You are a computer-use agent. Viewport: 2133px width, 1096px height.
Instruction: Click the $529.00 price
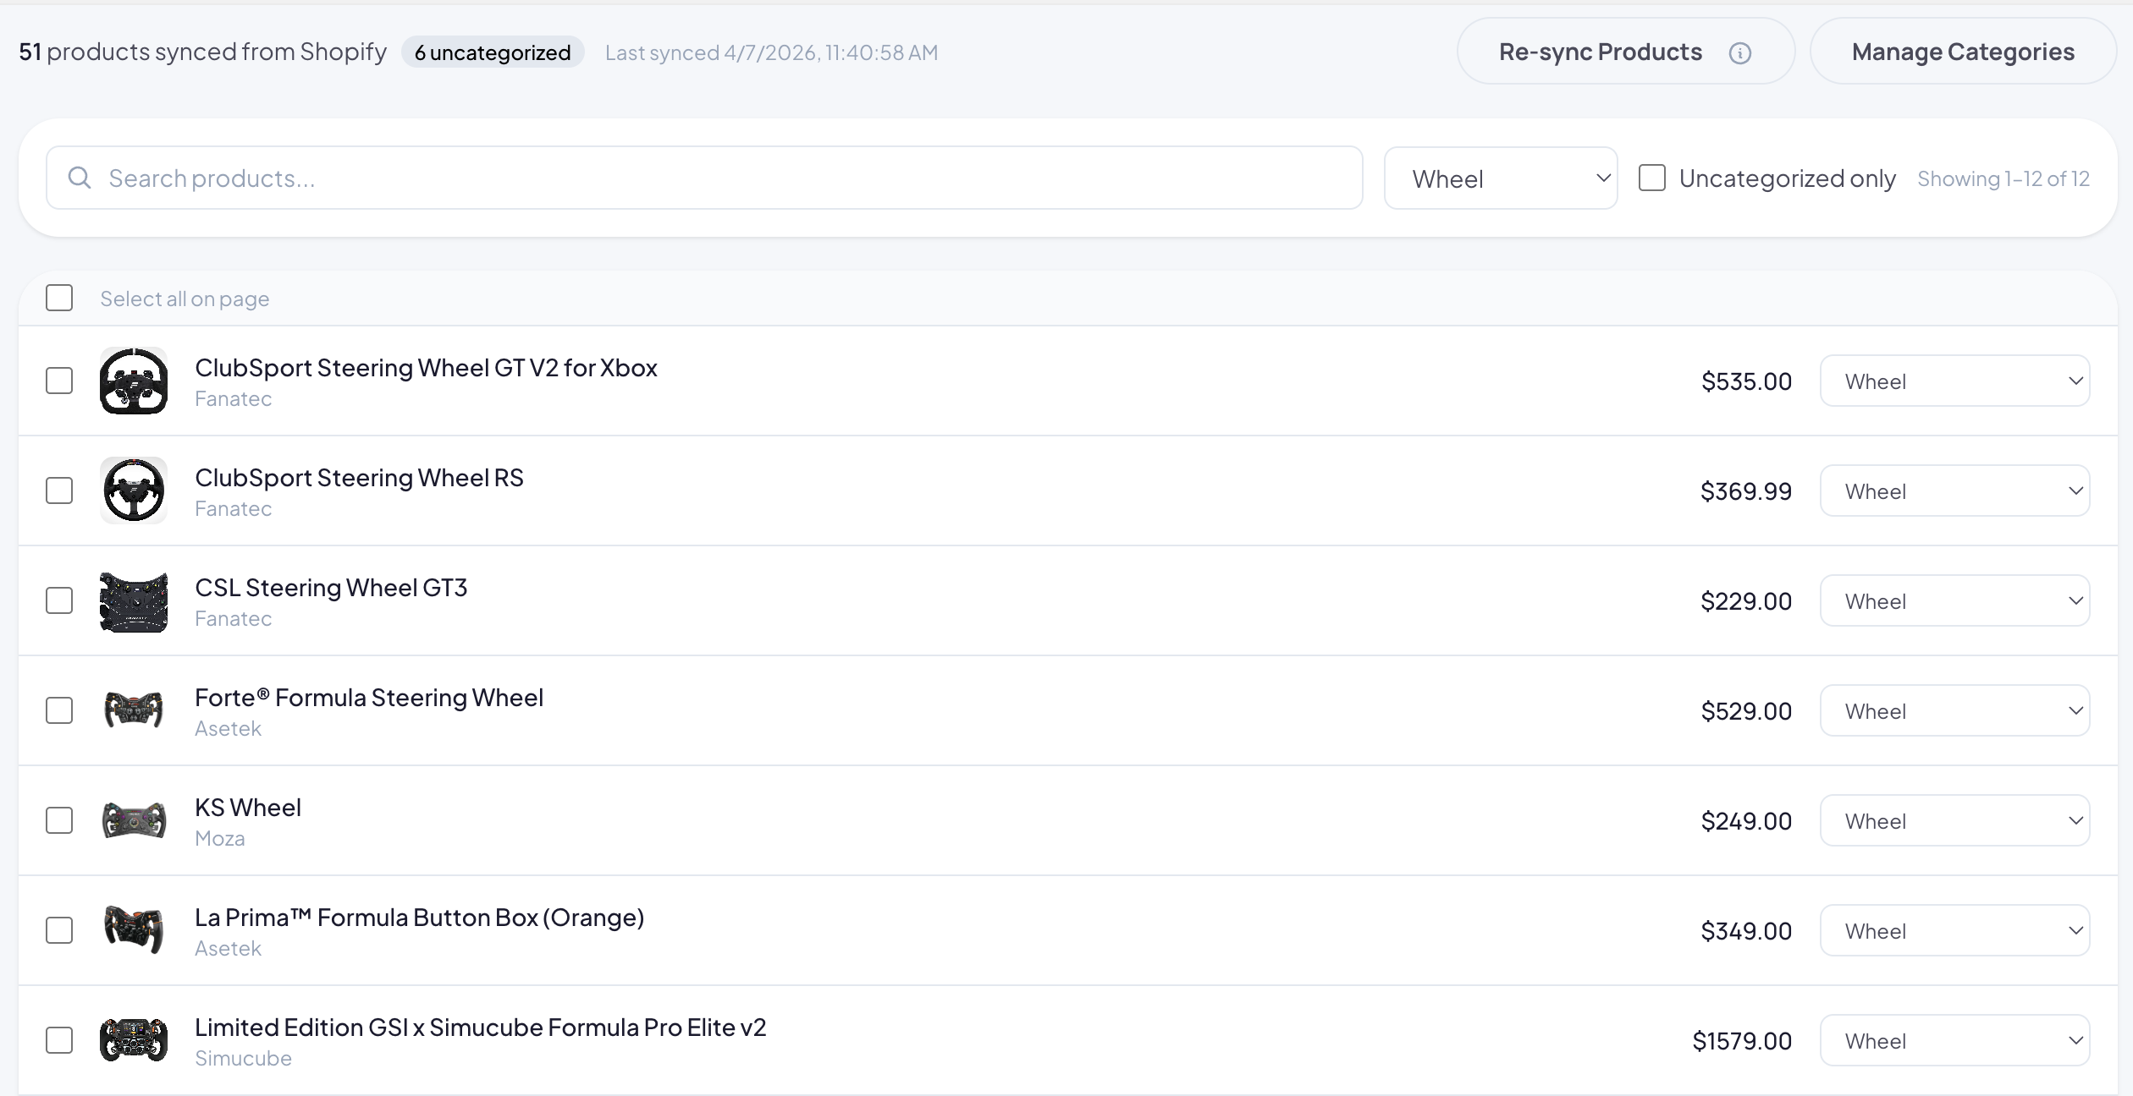coord(1746,711)
